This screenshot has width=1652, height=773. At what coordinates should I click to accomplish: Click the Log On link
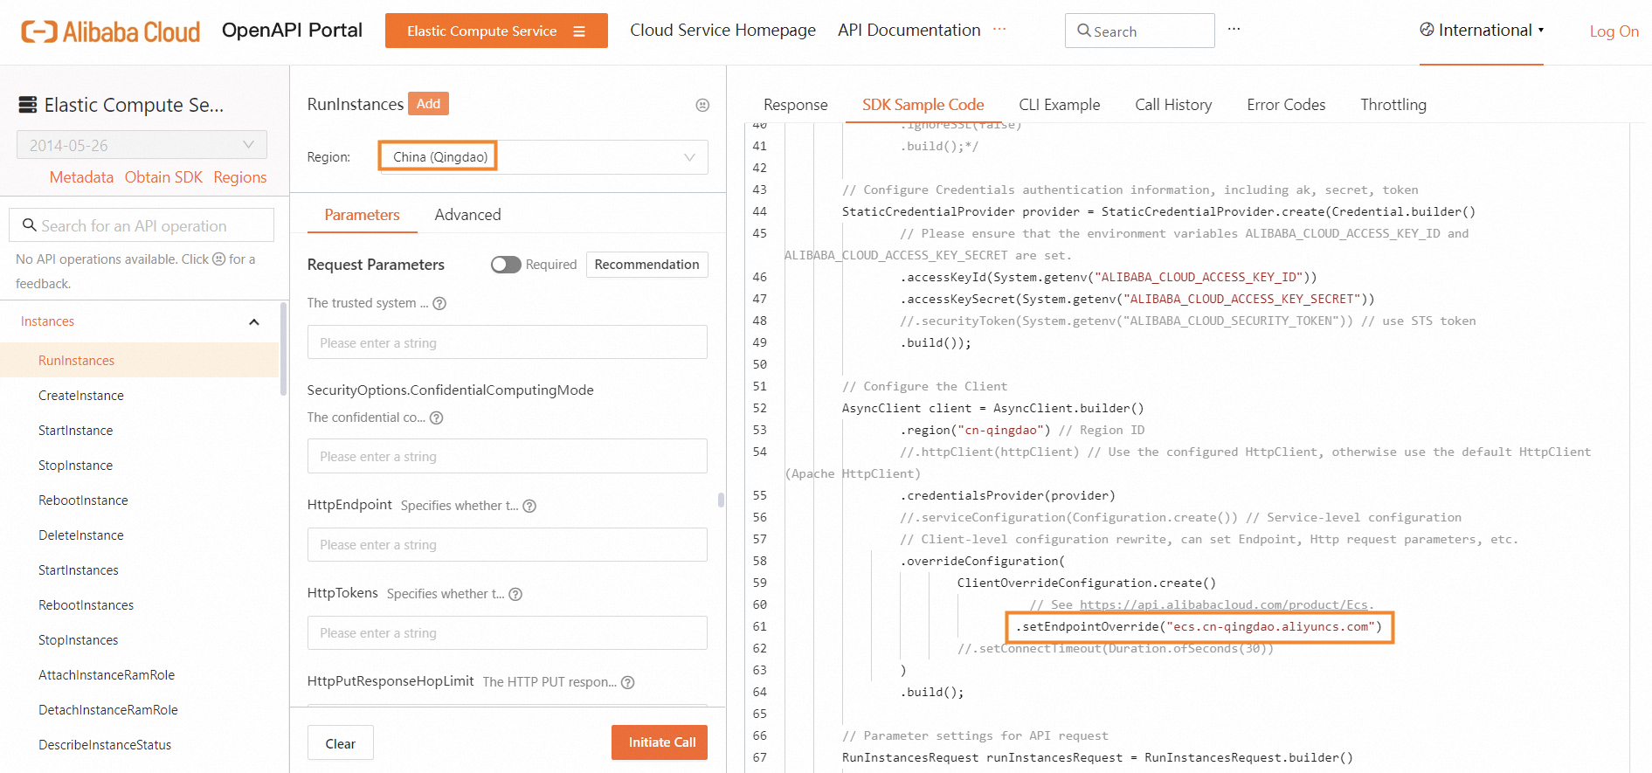(1614, 31)
